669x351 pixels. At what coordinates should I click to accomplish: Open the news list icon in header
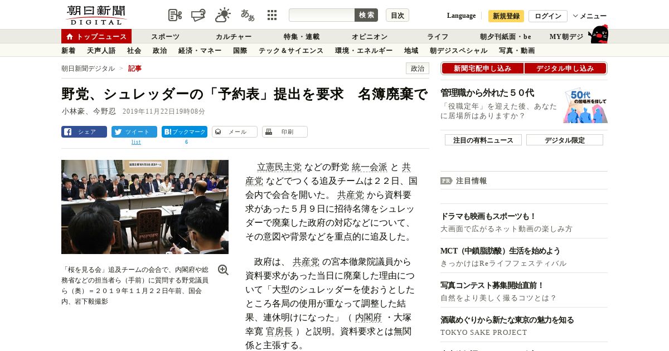coord(175,15)
